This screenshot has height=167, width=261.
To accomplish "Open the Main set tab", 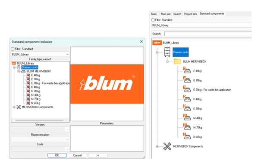I will (166, 14).
